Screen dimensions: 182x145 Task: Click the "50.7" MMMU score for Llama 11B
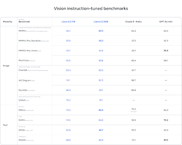tap(68, 31)
